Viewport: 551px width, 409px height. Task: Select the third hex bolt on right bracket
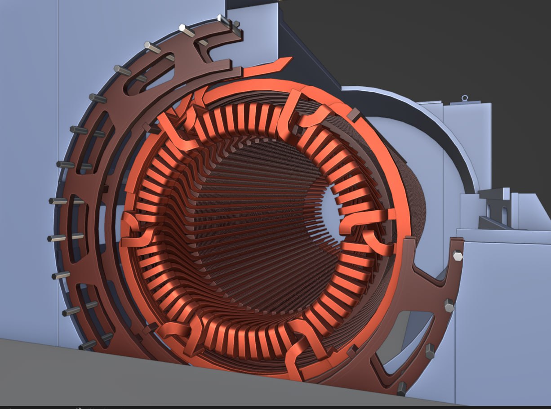[430, 351]
